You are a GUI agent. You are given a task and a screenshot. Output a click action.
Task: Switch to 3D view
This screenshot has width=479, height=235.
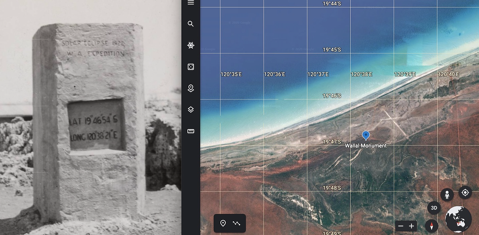[434, 208]
